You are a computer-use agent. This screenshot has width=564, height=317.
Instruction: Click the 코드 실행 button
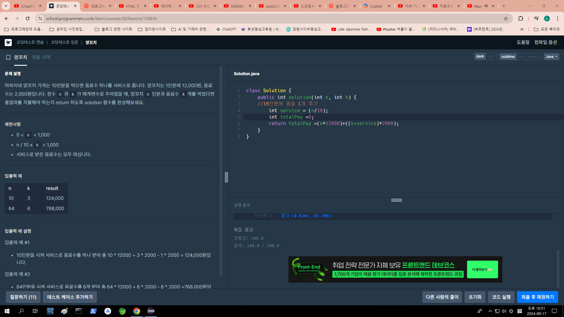pos(501,297)
